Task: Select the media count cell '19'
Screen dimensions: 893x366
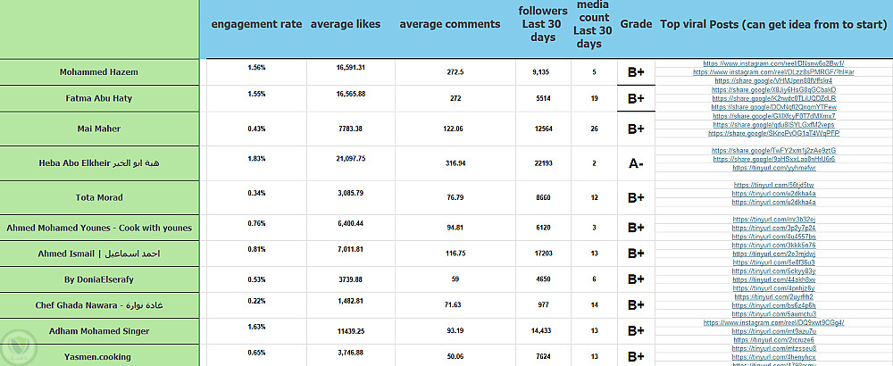Action: pos(595,98)
